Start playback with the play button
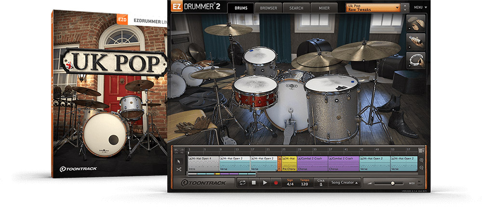Image resolution: width=482 pixels, height=207 pixels. click(x=265, y=183)
